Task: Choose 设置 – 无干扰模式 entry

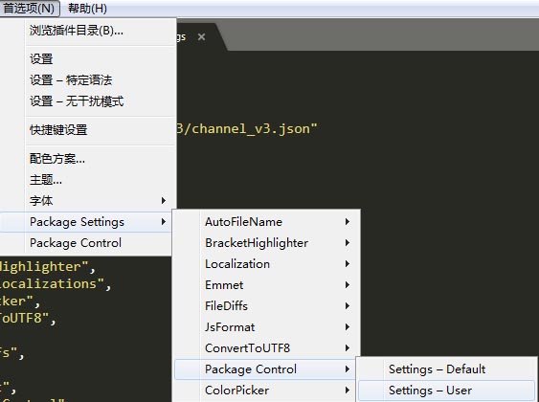Action: [88, 101]
